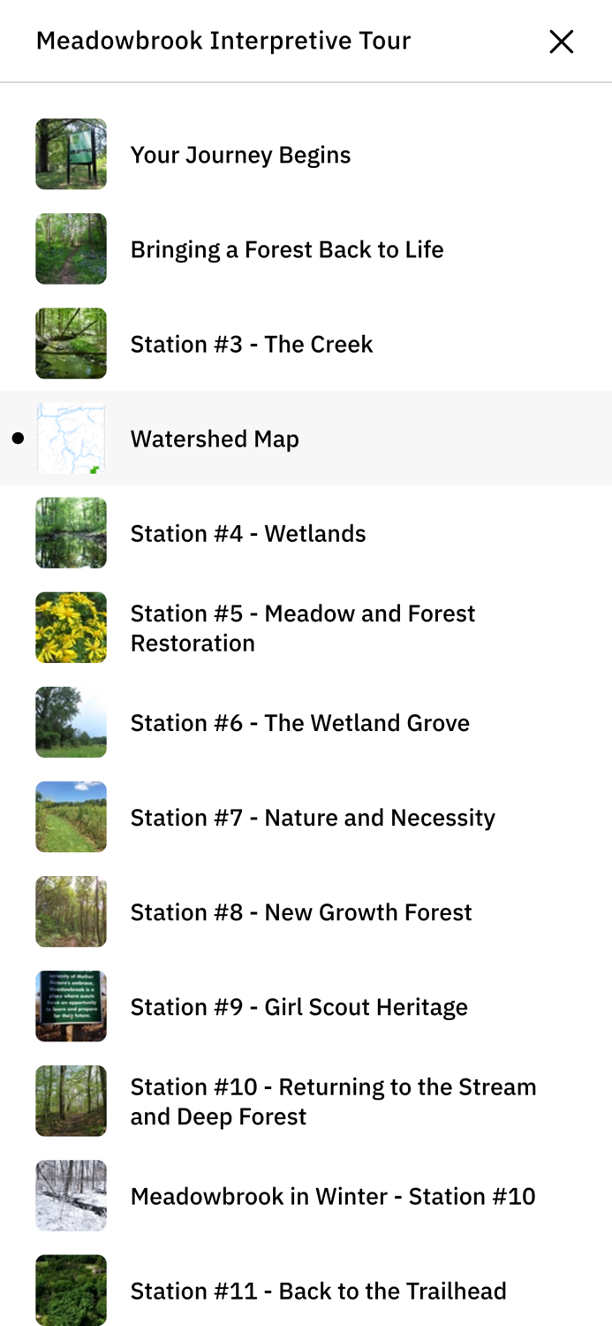Click the yellow flowers thumbnail for Station #5
This screenshot has width=612, height=1326.
[71, 627]
